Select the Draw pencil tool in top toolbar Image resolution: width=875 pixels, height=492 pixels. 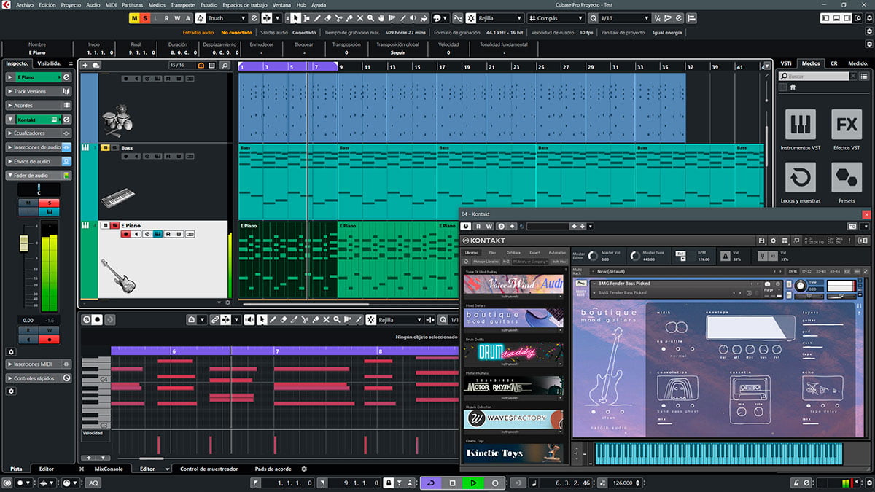[x=317, y=17]
